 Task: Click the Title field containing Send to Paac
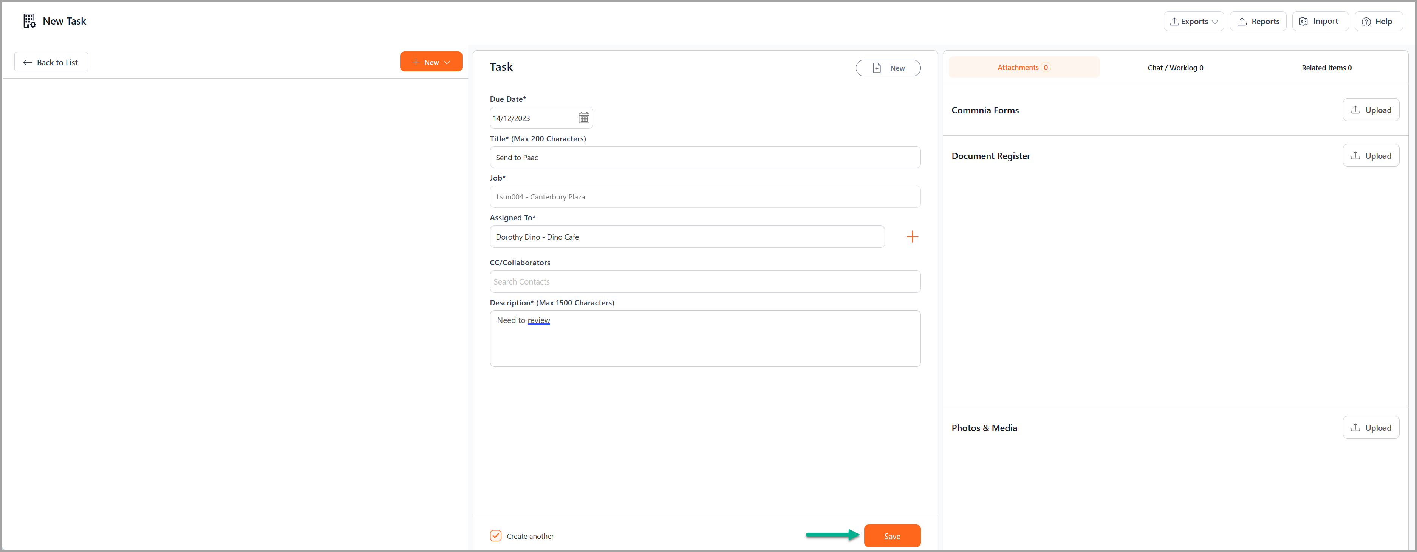click(705, 157)
